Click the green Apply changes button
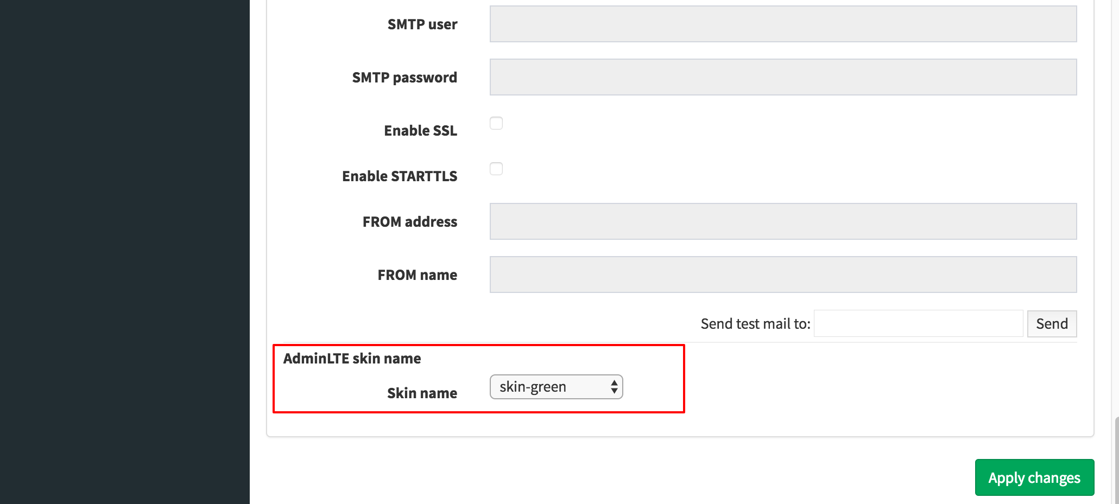 1034,477
